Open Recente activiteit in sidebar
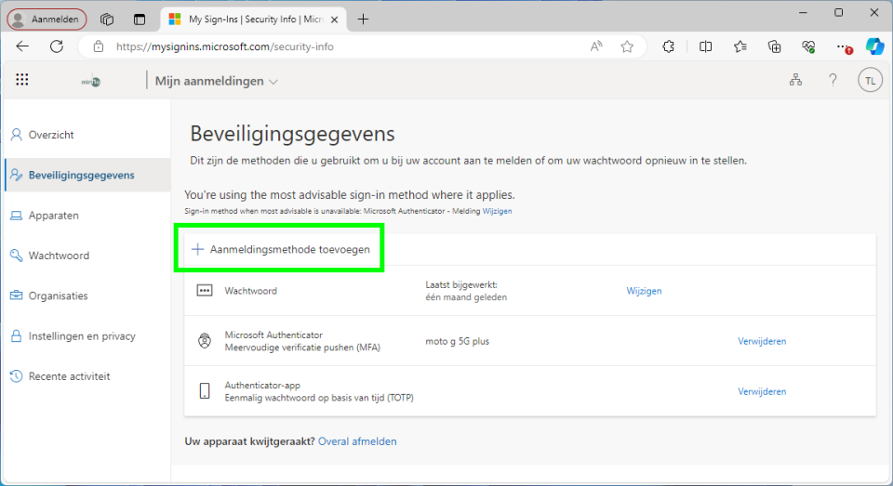Screen dimensions: 893x486 [69, 376]
